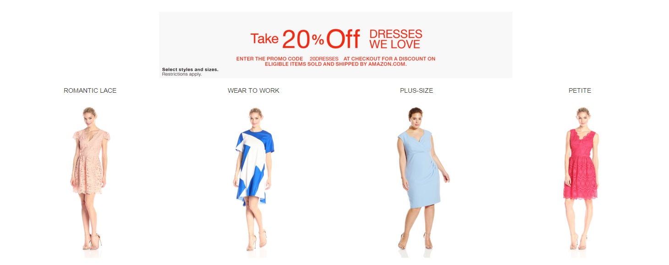Image resolution: width=669 pixels, height=265 pixels.
Task: Click the 'DRESSES WE LOVE' banner text
Action: click(x=395, y=39)
